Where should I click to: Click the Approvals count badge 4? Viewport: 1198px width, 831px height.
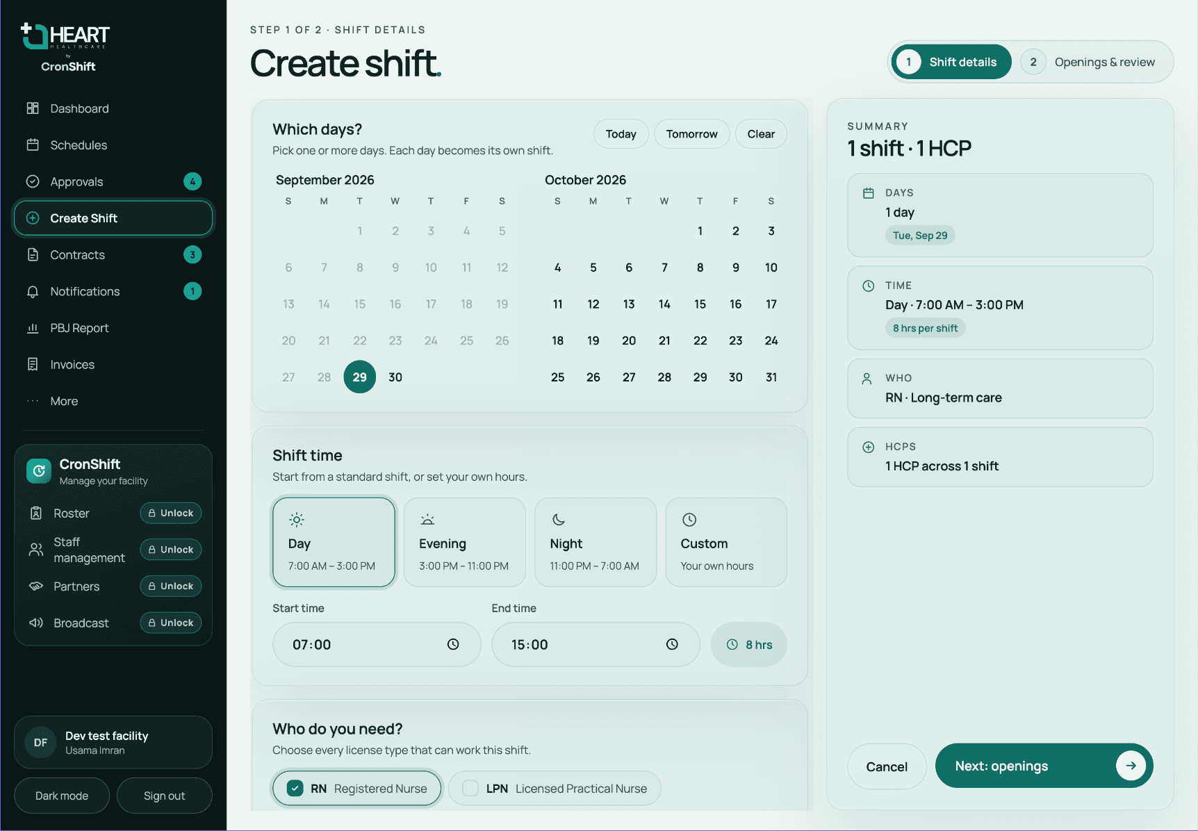click(x=192, y=181)
